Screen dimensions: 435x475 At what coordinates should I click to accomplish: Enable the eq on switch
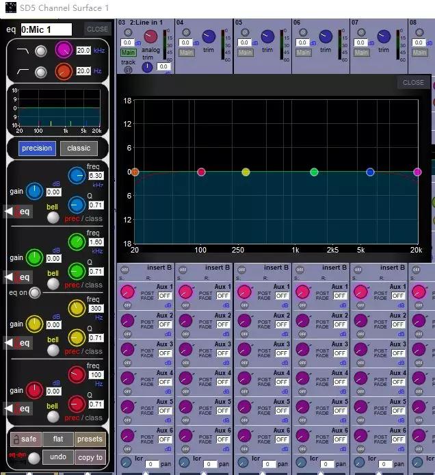pyautogui.click(x=34, y=293)
